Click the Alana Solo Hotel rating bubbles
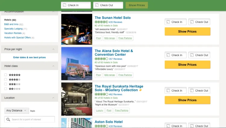This screenshot has height=128, width=226. tap(101, 59)
